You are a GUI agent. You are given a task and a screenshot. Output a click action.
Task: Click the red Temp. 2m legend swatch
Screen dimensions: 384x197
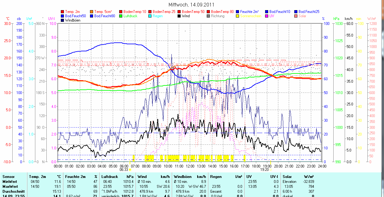(63, 12)
